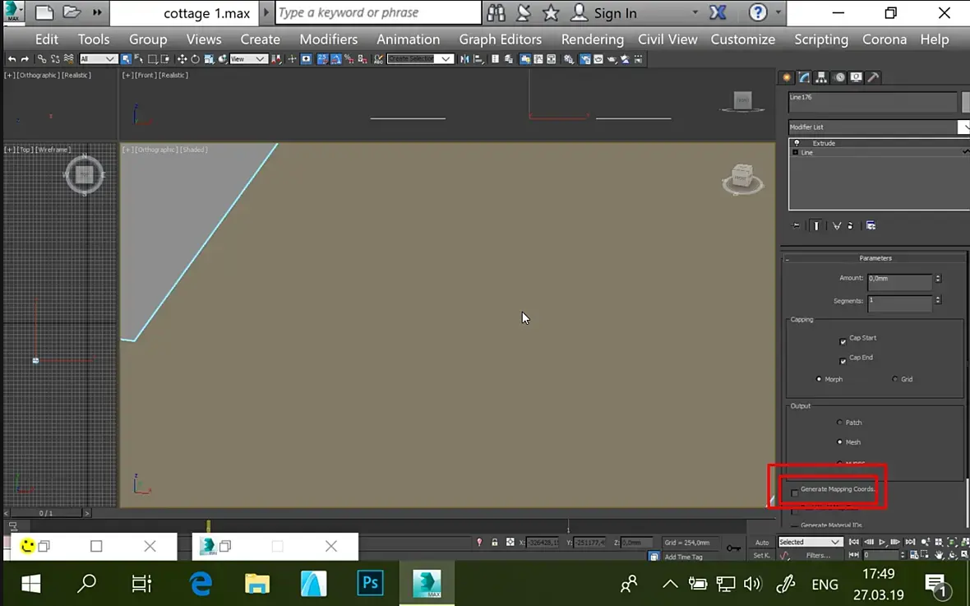Open Photoshop from the Windows taskbar

click(370, 583)
